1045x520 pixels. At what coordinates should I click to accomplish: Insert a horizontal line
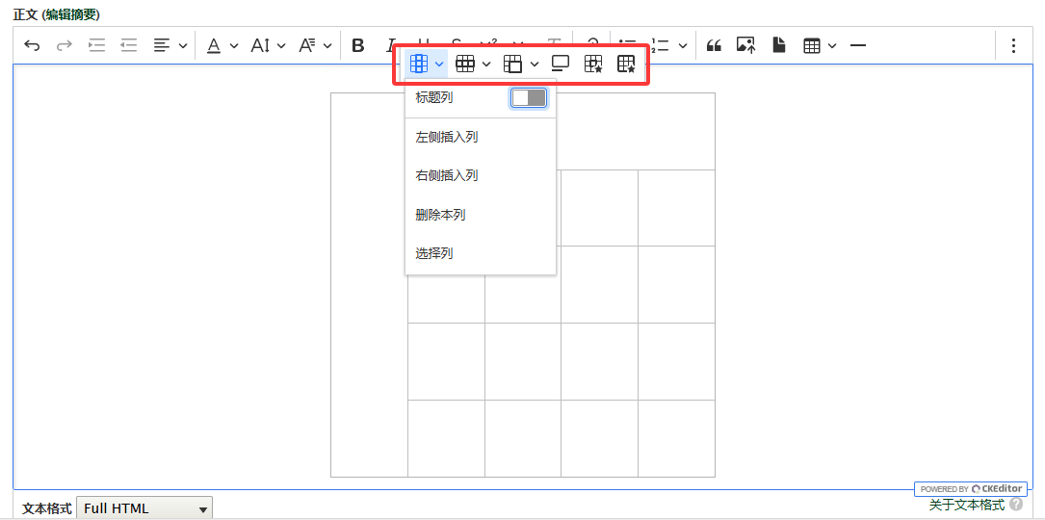(x=858, y=45)
